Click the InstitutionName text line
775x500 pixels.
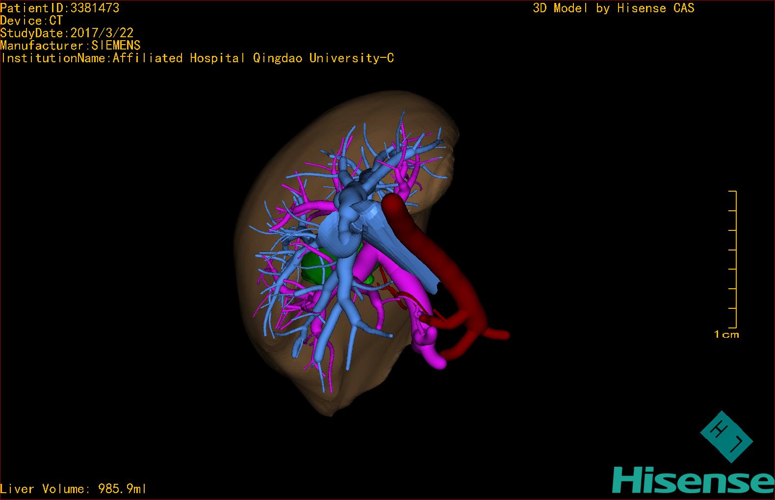(x=197, y=58)
